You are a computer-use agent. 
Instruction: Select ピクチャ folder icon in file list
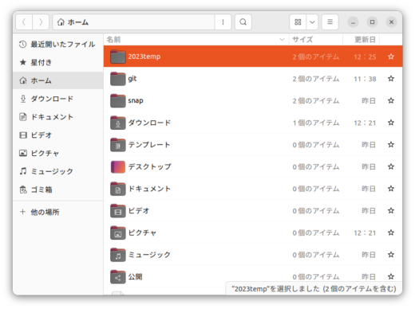118,233
